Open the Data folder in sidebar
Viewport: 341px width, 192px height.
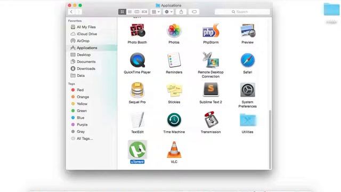click(x=91, y=76)
